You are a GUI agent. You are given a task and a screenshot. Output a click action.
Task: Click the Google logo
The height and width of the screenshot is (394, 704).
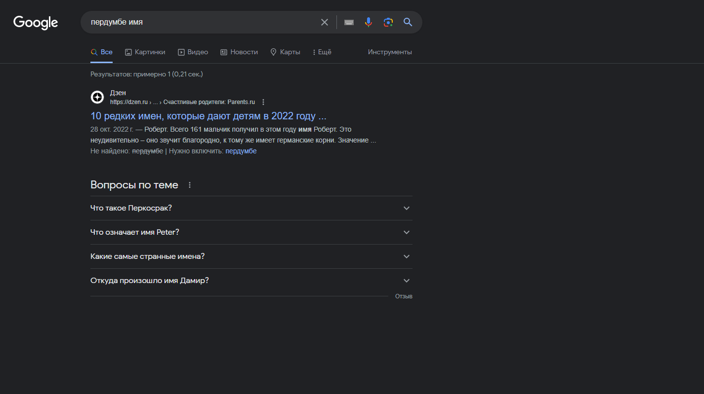pyautogui.click(x=36, y=23)
